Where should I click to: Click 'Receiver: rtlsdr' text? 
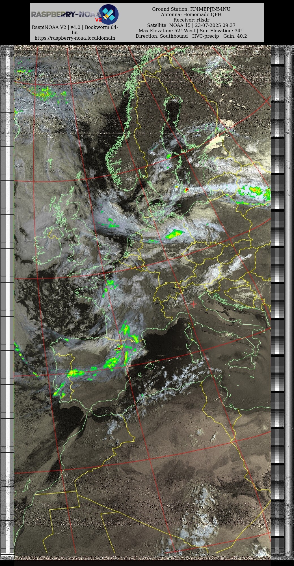(191, 20)
